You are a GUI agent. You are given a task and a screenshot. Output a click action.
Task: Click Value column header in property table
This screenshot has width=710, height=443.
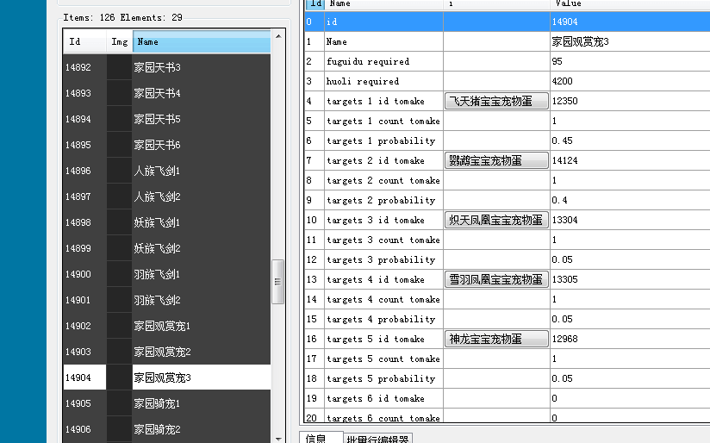coord(630,4)
